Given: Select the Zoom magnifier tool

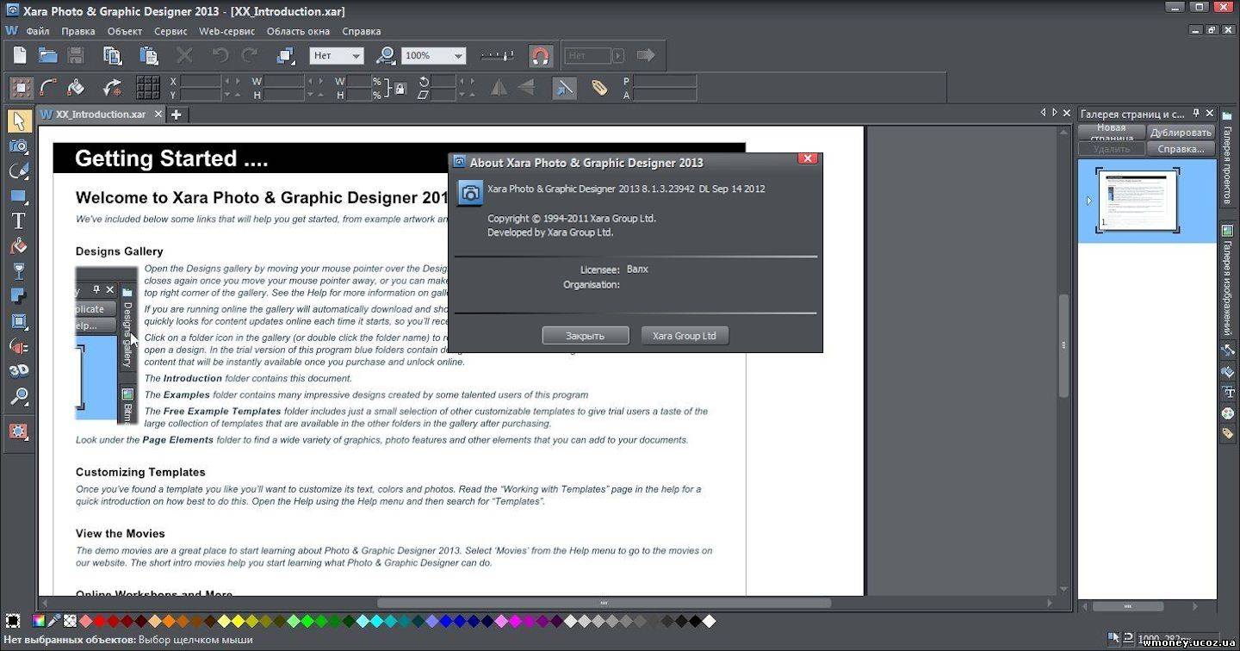Looking at the screenshot, I should coord(18,396).
